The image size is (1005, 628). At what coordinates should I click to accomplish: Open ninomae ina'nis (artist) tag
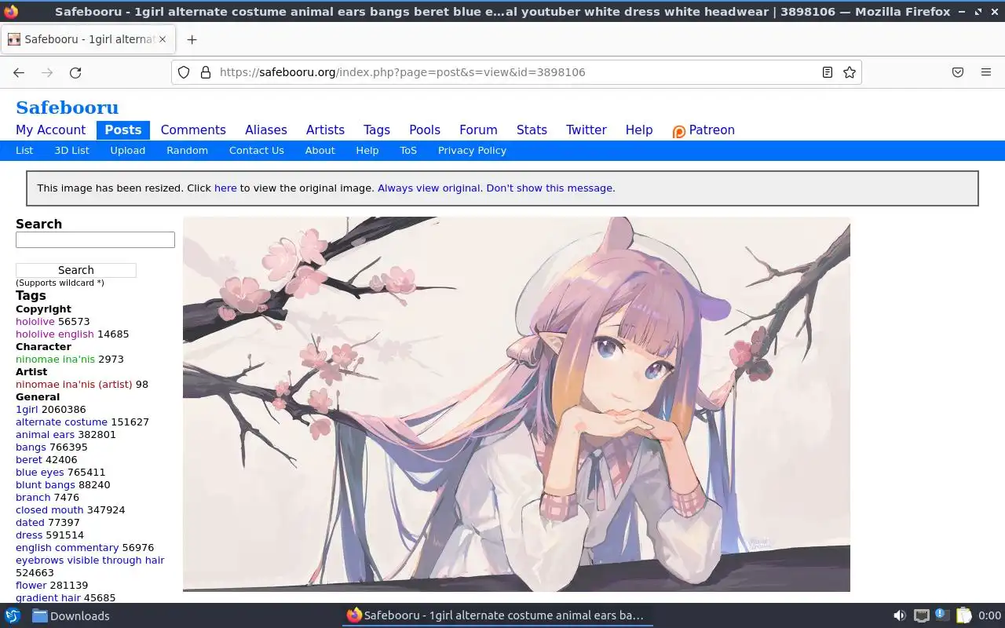pos(74,385)
